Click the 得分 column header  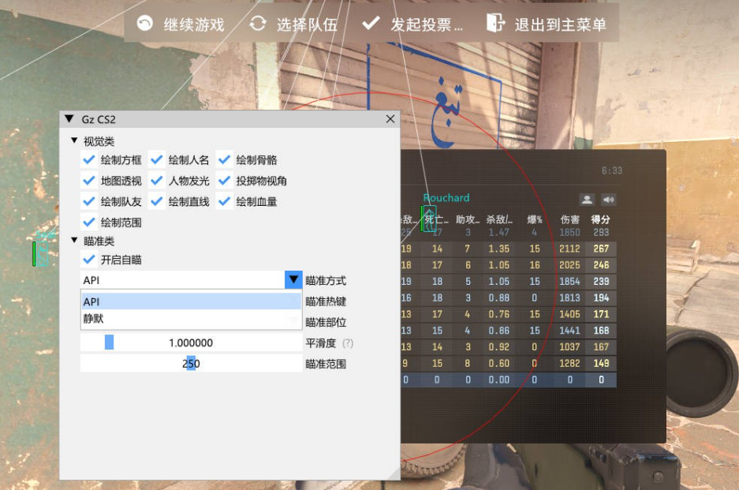(x=601, y=219)
